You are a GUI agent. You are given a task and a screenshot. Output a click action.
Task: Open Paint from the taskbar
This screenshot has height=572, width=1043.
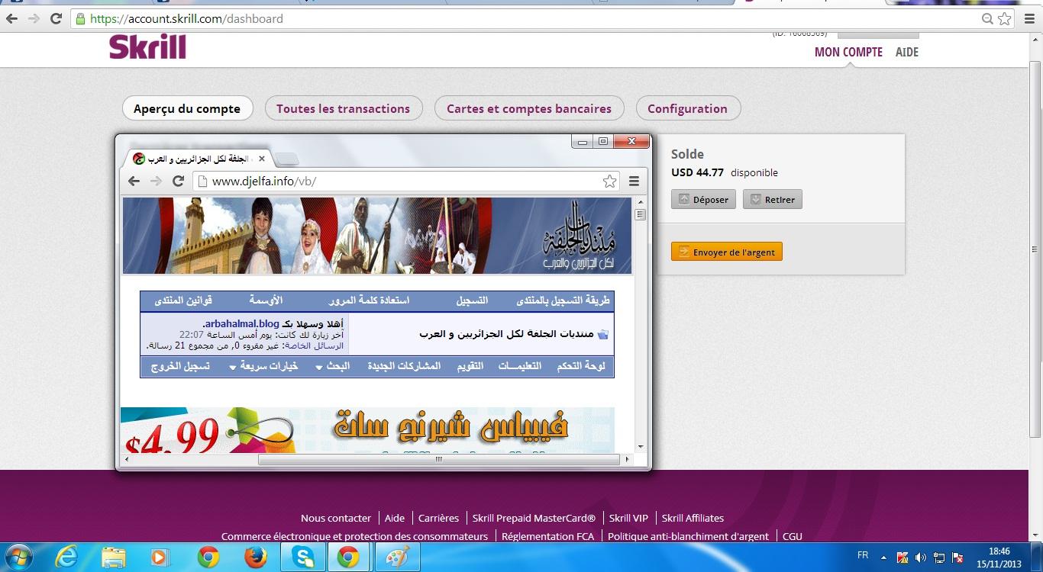point(397,558)
